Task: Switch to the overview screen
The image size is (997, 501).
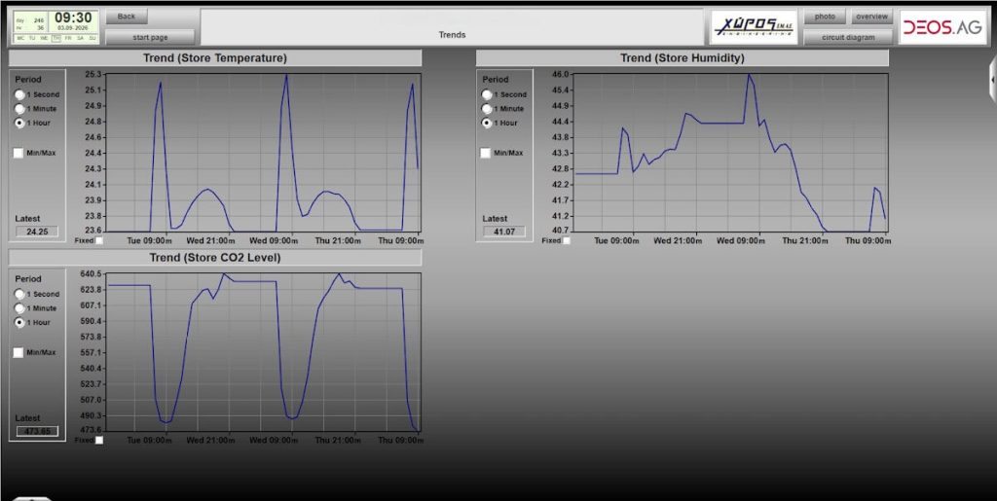Action: coord(871,16)
